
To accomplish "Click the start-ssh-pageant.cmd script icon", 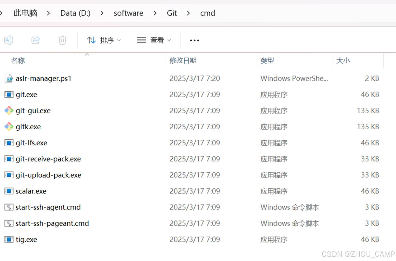I will [9, 223].
